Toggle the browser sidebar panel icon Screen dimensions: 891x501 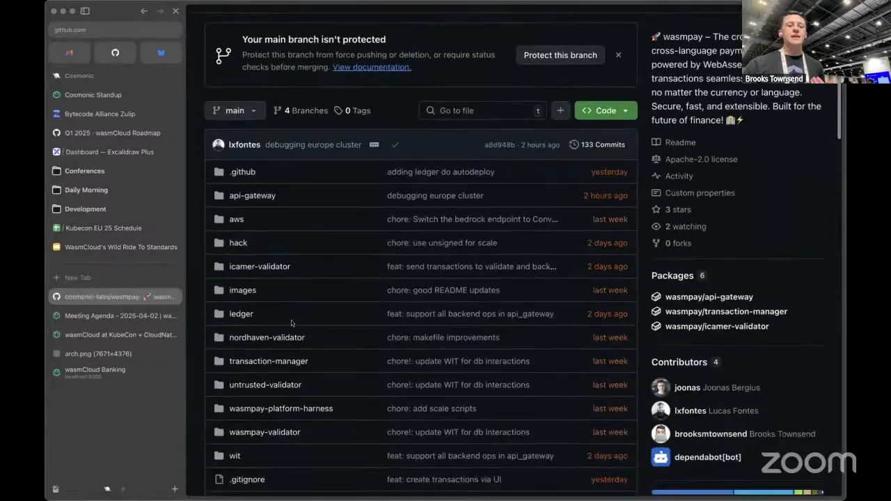85,11
